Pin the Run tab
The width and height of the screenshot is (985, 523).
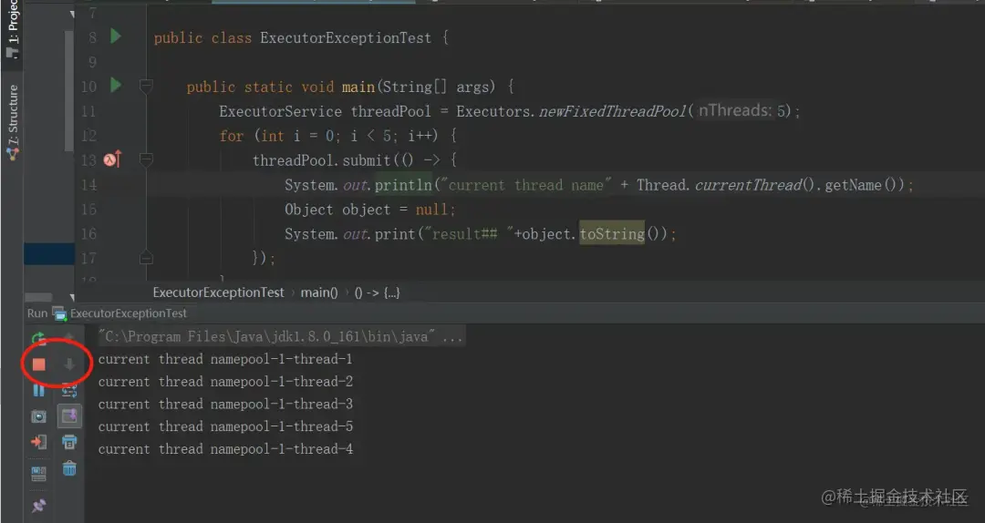[39, 506]
